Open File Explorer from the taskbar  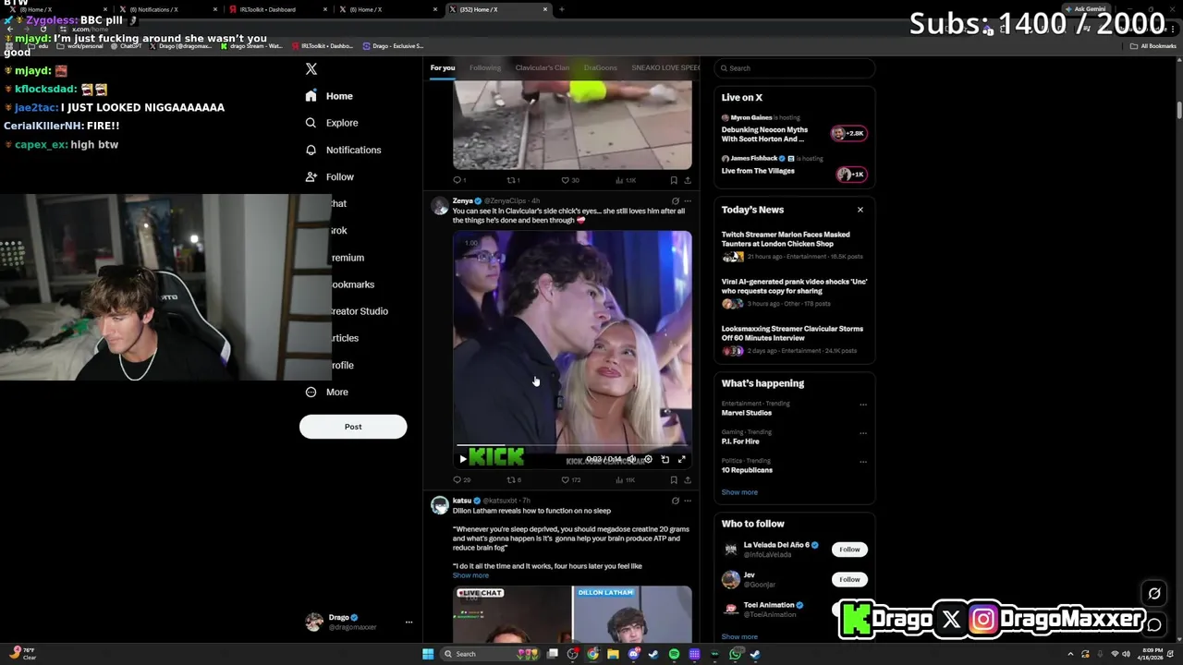[x=613, y=654]
